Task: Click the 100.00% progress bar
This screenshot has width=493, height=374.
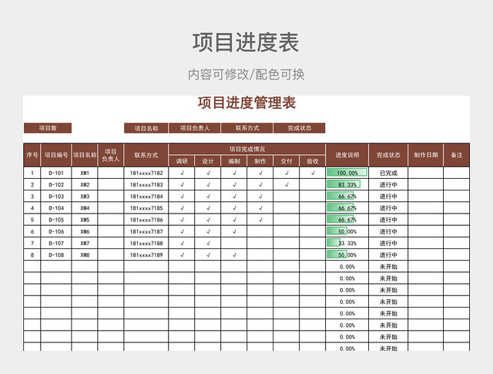Action: tap(347, 173)
